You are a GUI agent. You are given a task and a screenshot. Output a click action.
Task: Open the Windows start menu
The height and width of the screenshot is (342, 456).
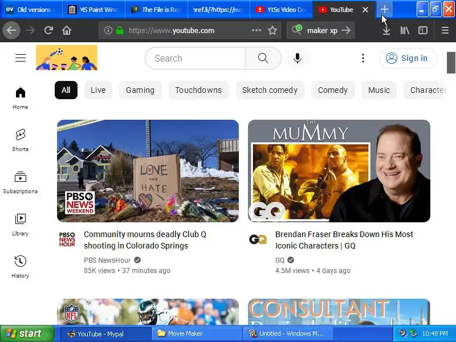tap(27, 333)
